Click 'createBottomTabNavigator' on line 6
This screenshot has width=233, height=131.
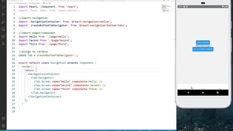[49, 25]
